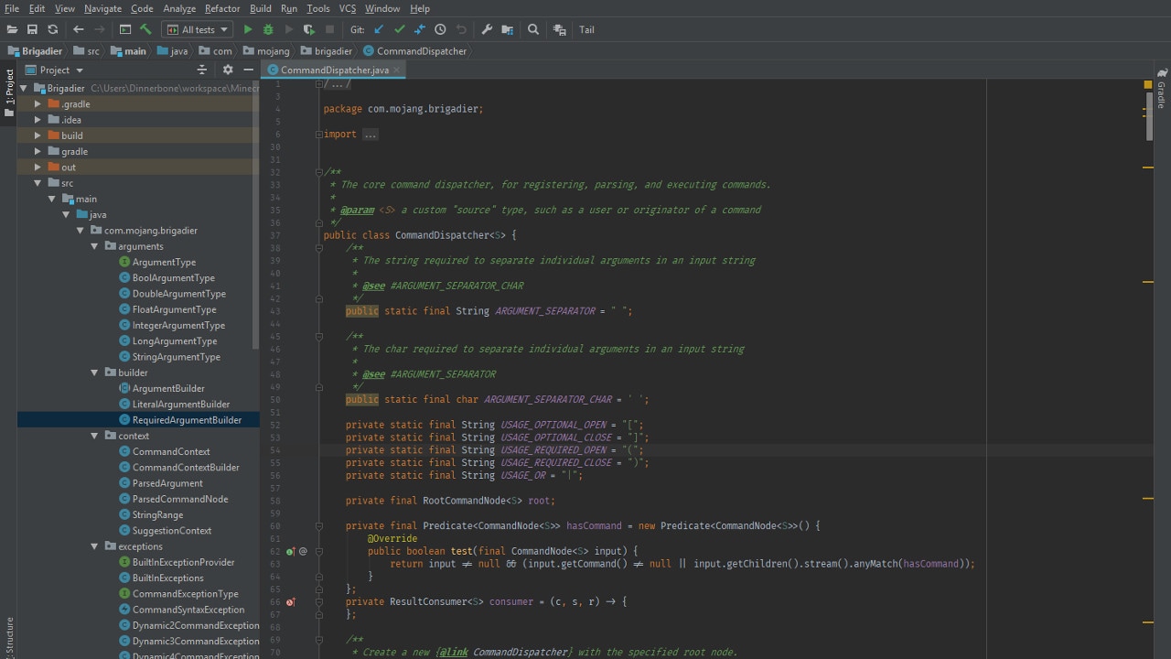The image size is (1171, 659).
Task: Click the Git commit checkmark icon
Action: pos(399,29)
